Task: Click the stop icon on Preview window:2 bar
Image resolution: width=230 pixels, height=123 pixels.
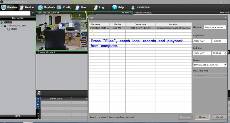Action: click(x=228, y=13)
